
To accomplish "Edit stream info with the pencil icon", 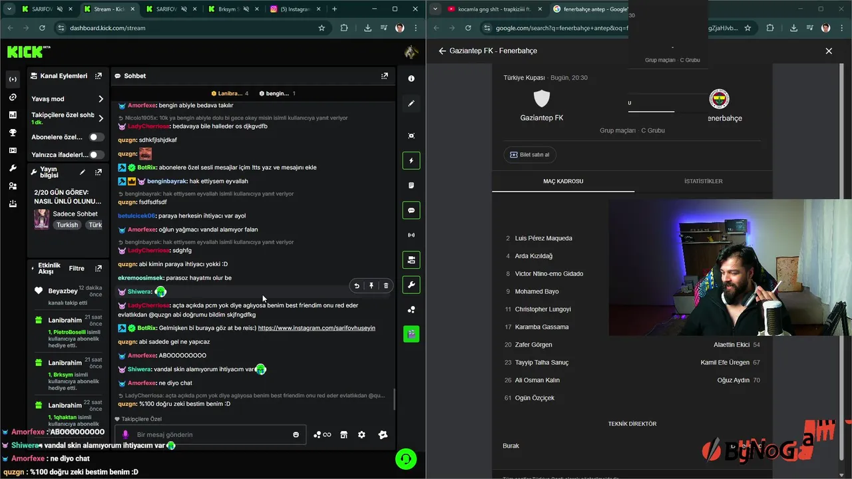I will pos(83,172).
